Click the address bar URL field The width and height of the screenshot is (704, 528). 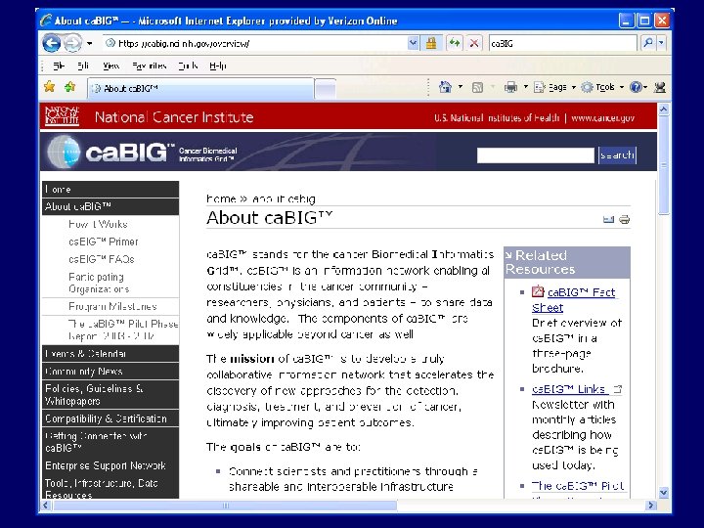point(255,44)
